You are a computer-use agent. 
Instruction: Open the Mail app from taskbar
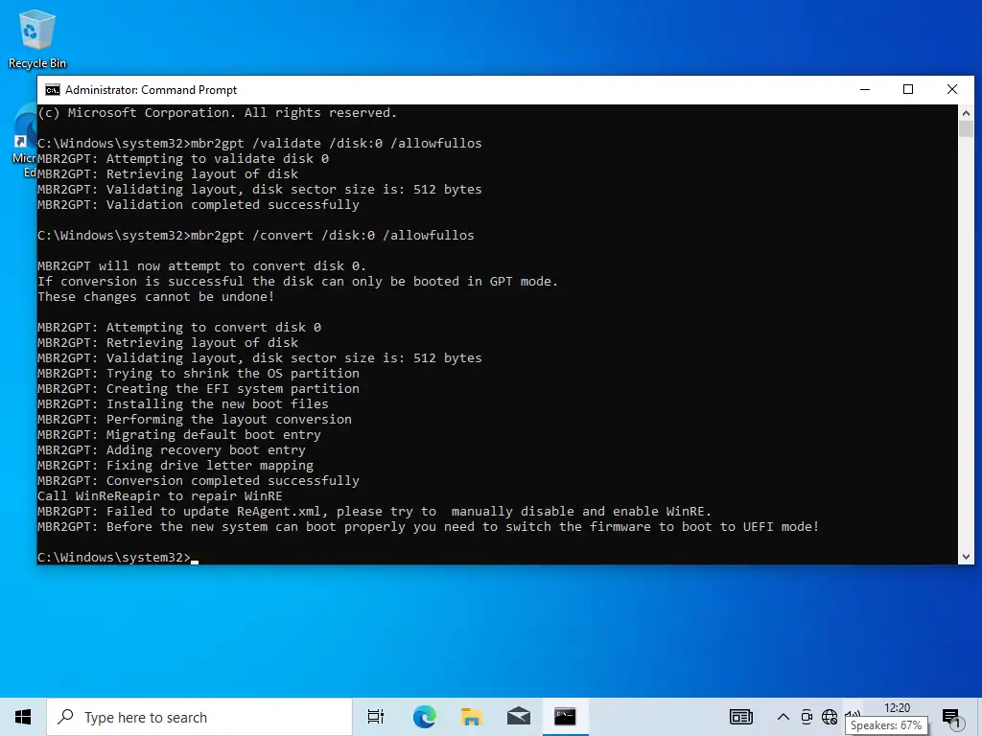pos(519,717)
